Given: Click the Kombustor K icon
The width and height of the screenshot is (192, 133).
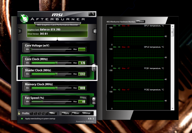Looking at the screenshot, I should [x=20, y=31].
